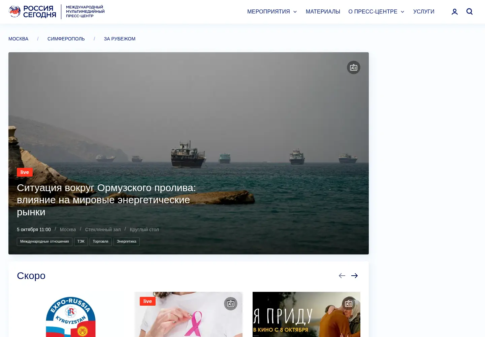Open the pink ribbon event thumbnail

click(189, 314)
